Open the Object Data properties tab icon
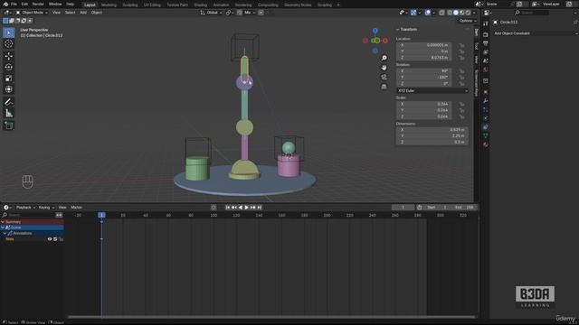 486,136
